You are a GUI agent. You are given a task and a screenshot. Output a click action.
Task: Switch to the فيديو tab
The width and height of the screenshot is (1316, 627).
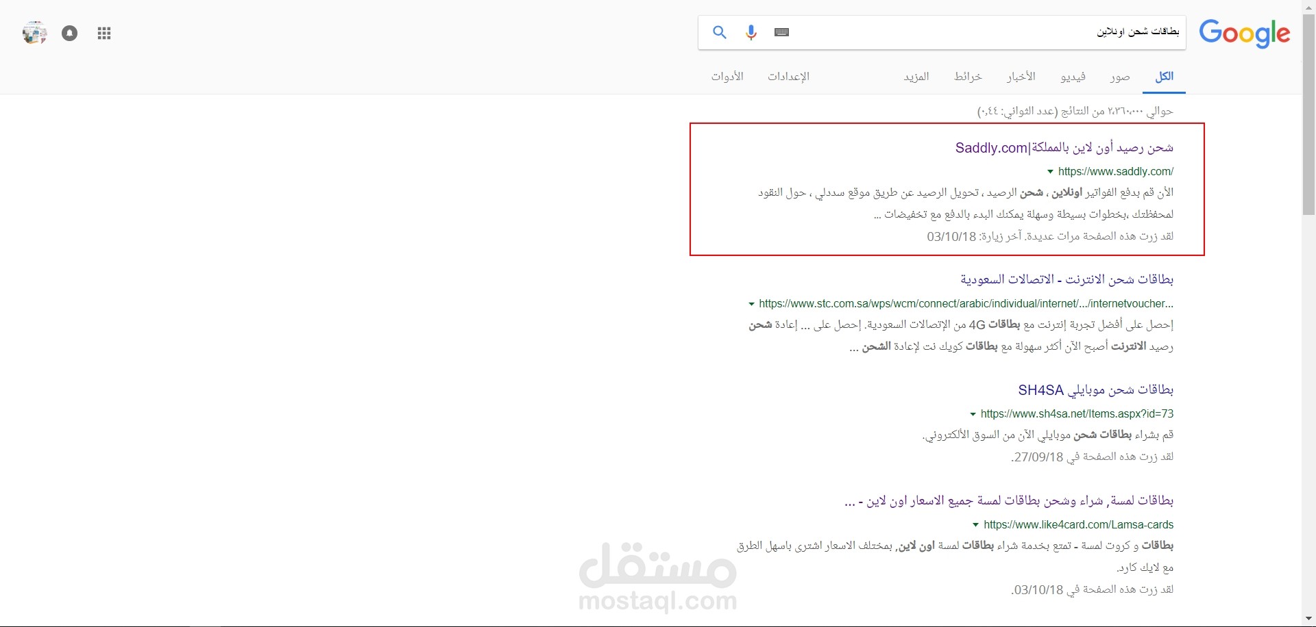[1073, 77]
